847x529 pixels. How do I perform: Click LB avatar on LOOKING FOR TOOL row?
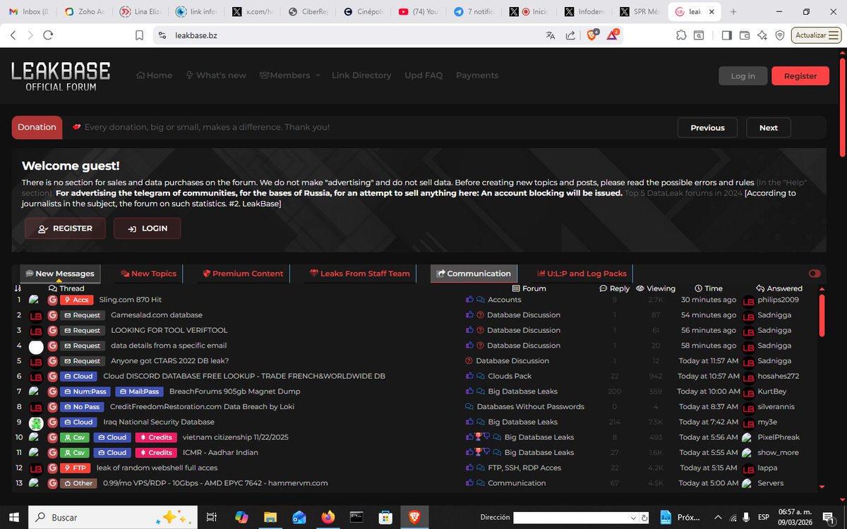tap(36, 331)
